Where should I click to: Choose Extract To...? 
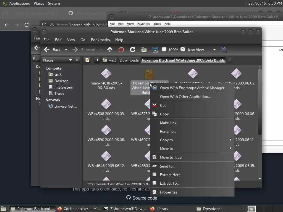192,183
